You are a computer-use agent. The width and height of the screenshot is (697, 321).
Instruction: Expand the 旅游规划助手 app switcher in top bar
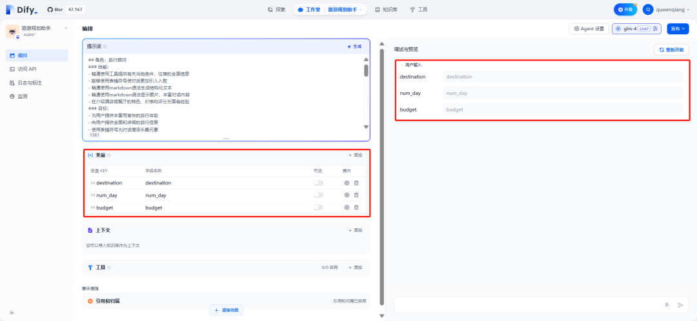(x=345, y=9)
